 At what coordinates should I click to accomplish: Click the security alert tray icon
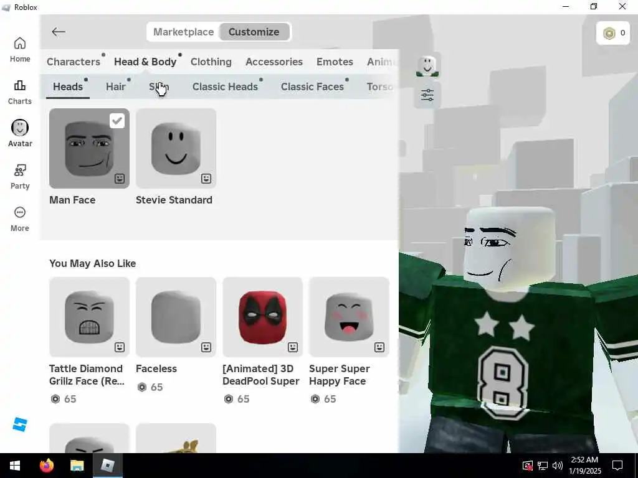point(527,466)
